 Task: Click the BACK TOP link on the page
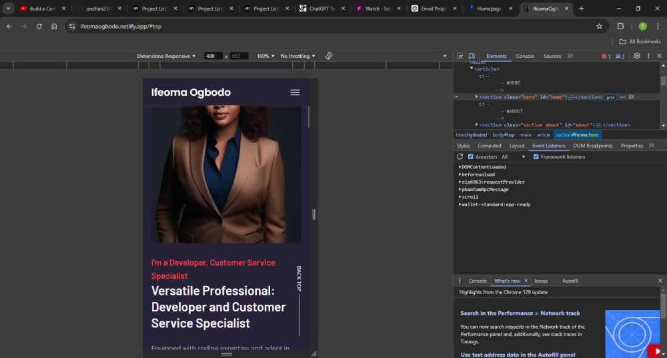point(299,279)
